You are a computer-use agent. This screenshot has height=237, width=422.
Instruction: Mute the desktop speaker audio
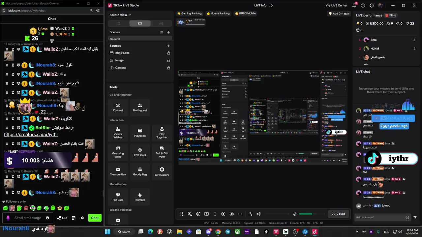[x=259, y=214]
